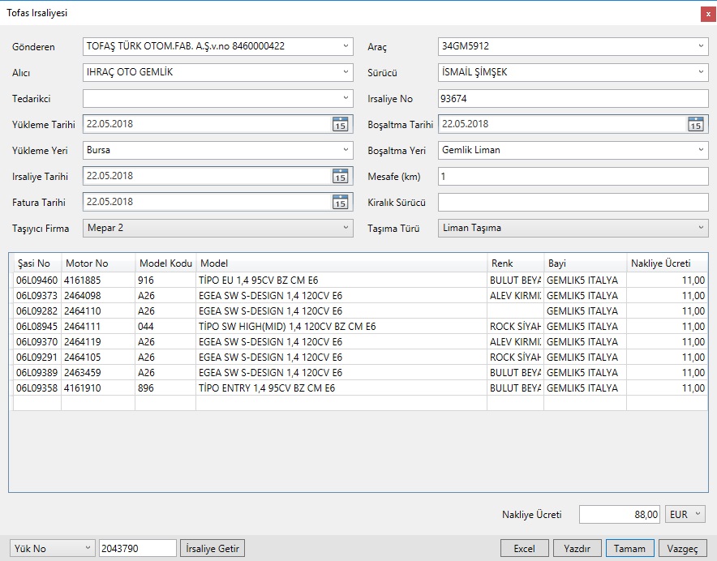
Task: Select the TİPO SW HIGH(MID) model cell
Action: [x=341, y=327]
